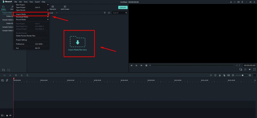The height and width of the screenshot is (118, 257).
Task: Click the Play button in preview
Action: 142,65
